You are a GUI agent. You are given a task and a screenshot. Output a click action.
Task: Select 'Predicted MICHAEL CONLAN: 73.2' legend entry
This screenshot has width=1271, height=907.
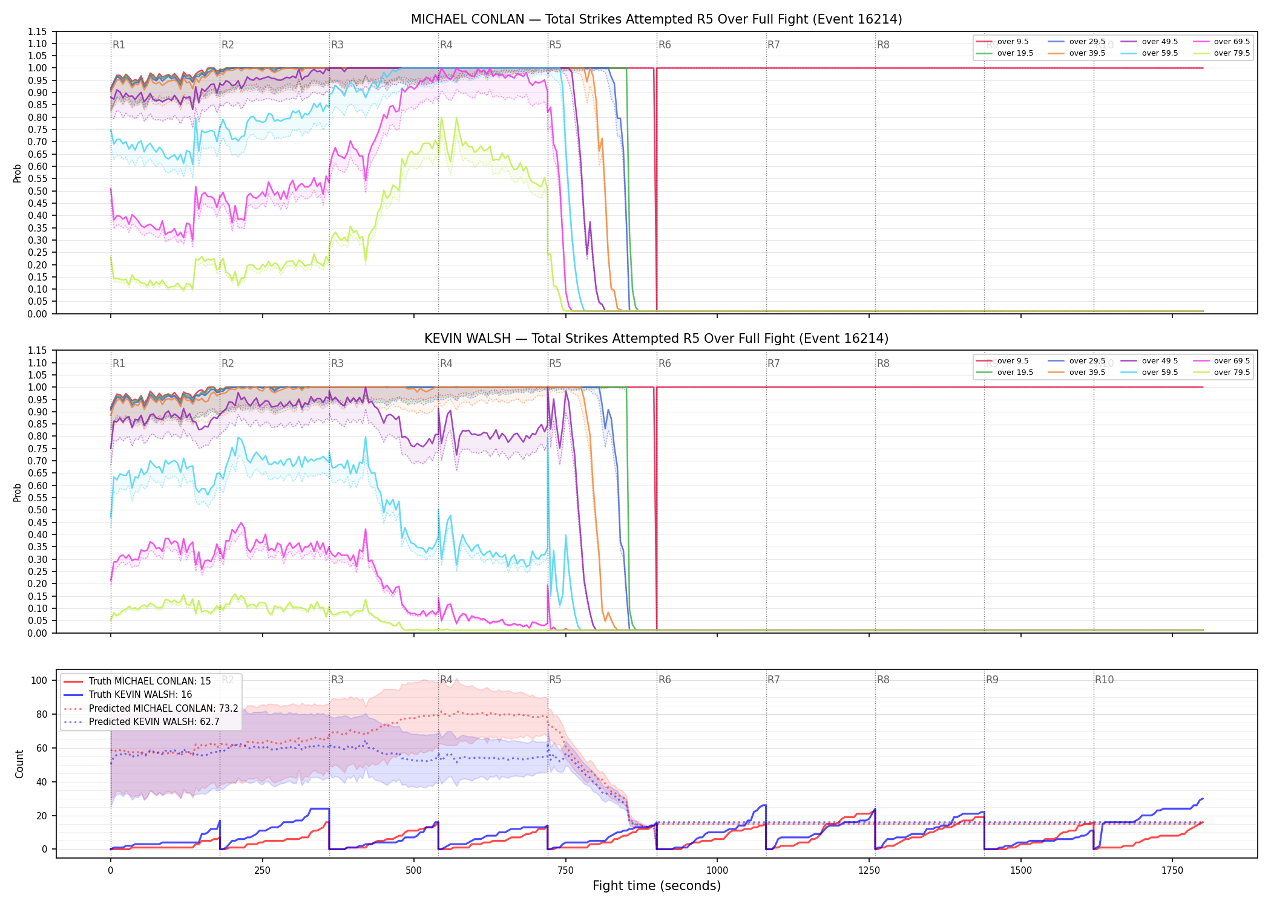[x=151, y=708]
